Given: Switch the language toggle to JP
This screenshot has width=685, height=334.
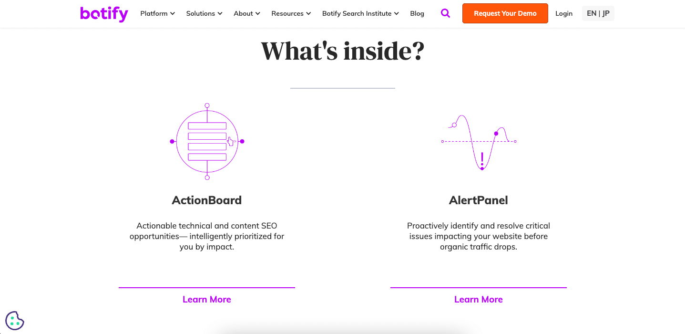Looking at the screenshot, I should pos(604,13).
